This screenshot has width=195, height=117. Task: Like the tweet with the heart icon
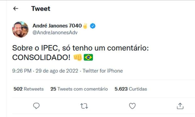tap(132, 106)
